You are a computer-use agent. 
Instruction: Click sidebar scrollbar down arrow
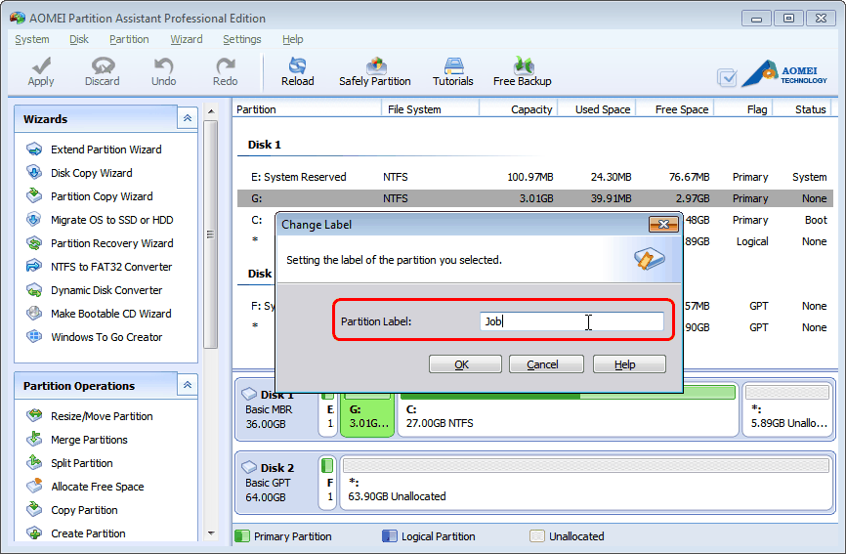[x=211, y=533]
